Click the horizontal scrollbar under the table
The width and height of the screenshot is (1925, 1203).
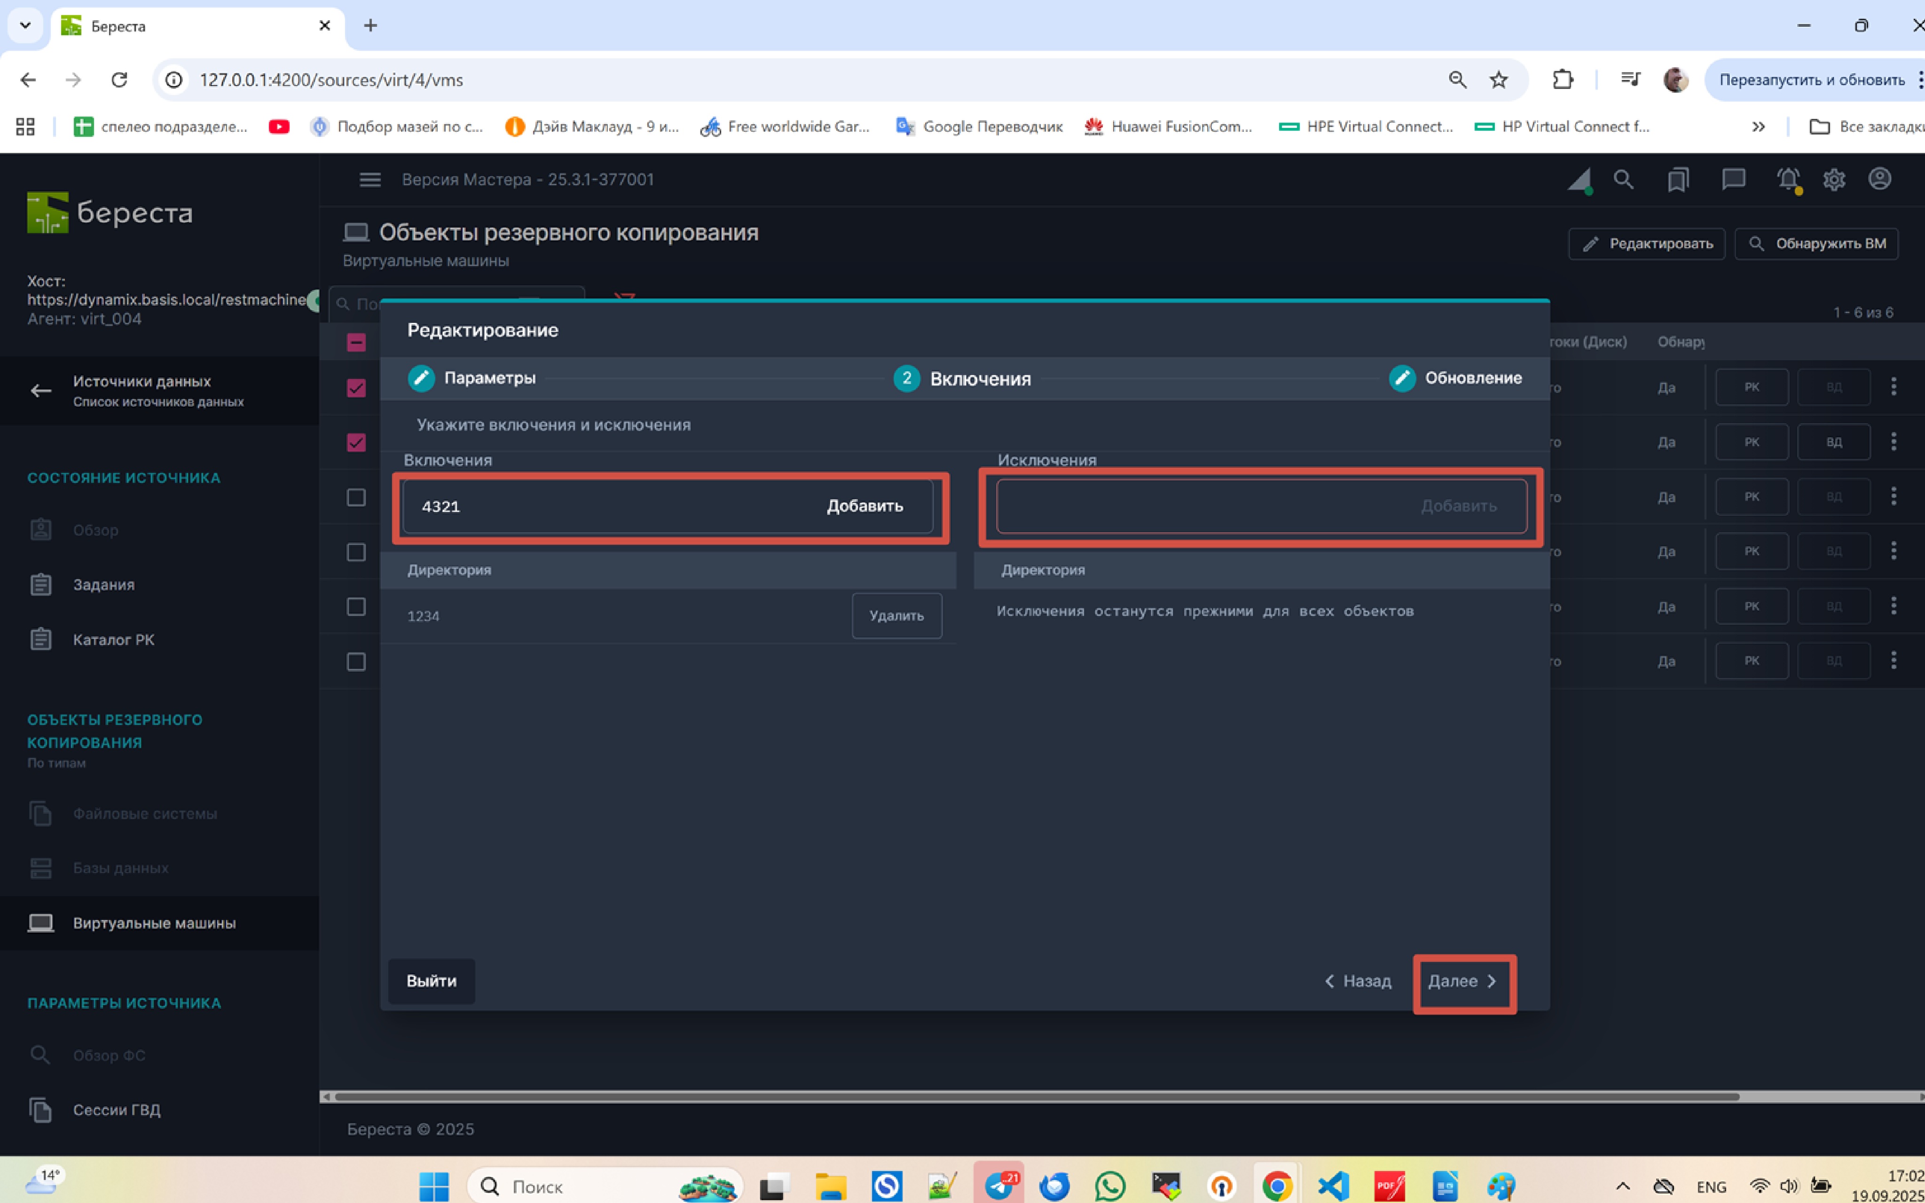click(1034, 1096)
